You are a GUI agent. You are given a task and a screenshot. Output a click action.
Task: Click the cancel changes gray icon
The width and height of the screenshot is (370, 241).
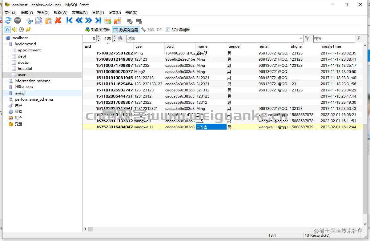point(139,21)
